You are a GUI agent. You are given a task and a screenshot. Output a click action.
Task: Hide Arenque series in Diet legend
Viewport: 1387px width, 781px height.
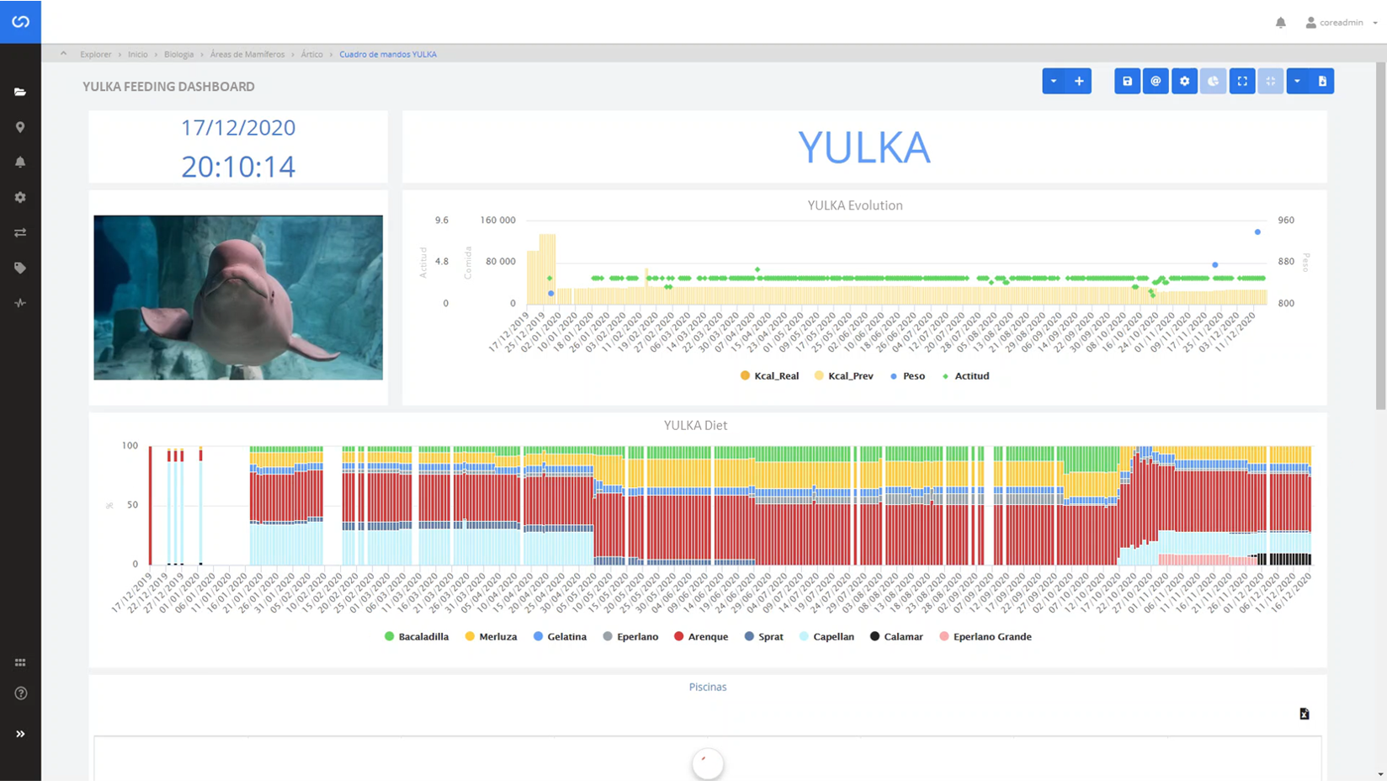point(700,637)
